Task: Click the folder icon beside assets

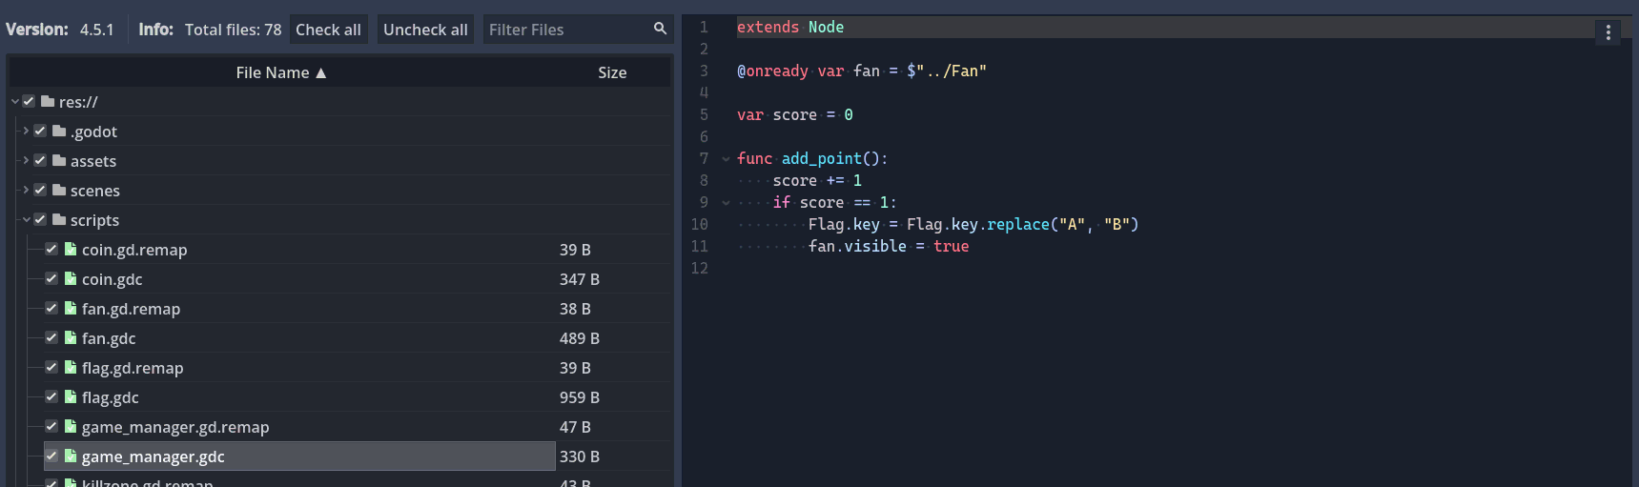Action: pos(59,161)
